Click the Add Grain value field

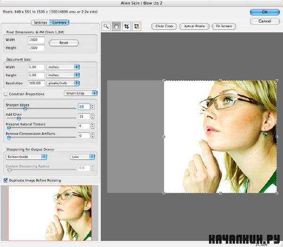click(84, 117)
